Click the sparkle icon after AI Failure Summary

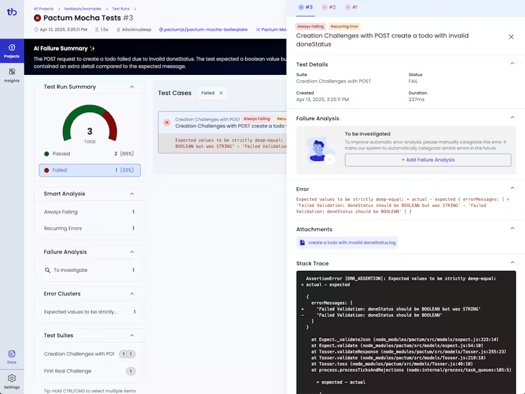[92, 49]
